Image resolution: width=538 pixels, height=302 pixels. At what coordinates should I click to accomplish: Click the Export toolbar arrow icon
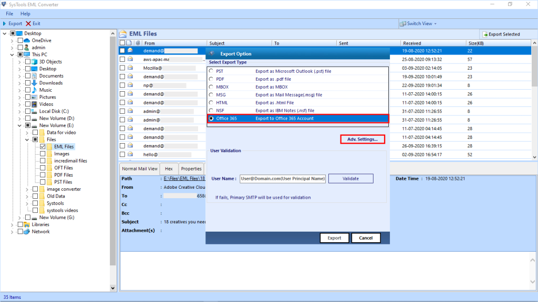coord(4,24)
